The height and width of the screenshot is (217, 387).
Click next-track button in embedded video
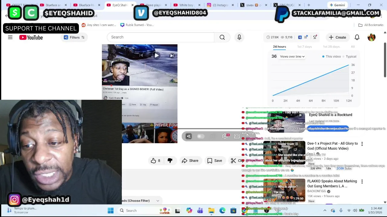172,55
